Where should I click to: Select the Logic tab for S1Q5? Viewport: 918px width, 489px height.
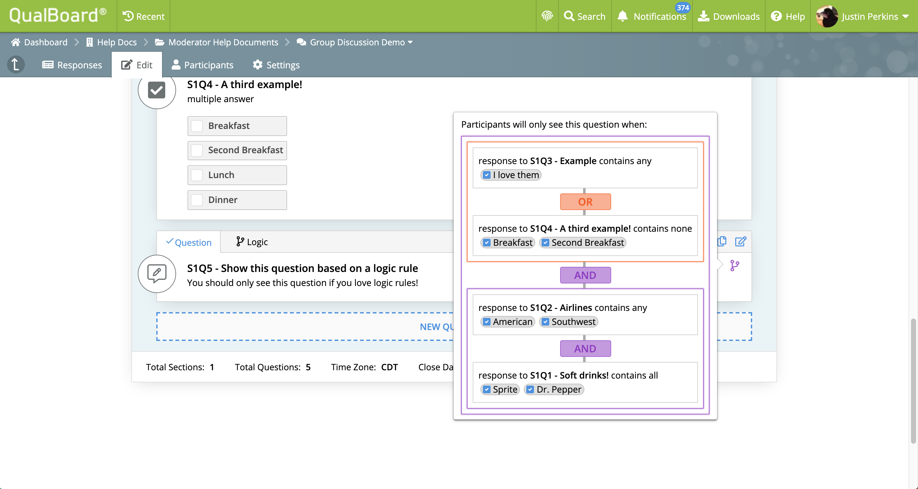pyautogui.click(x=252, y=242)
